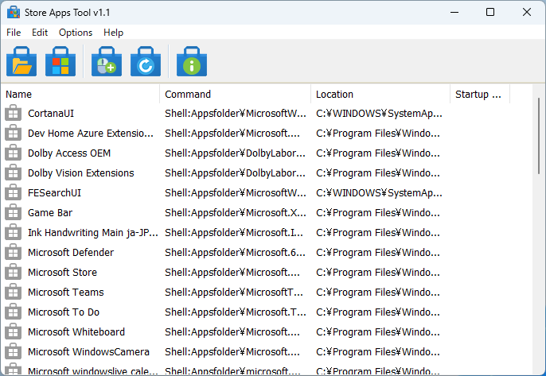Click the icon beside Dolby Access OEM
This screenshot has width=546, height=376.
(x=13, y=153)
